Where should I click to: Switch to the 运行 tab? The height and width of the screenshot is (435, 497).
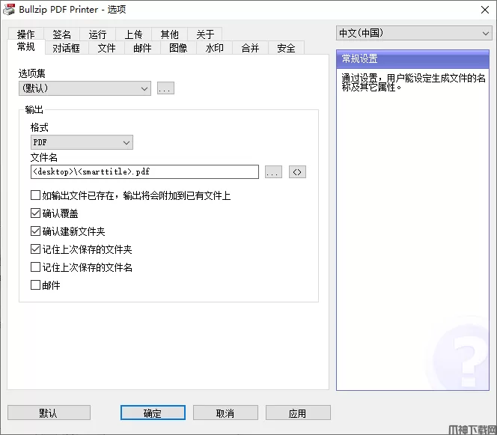tap(97, 34)
